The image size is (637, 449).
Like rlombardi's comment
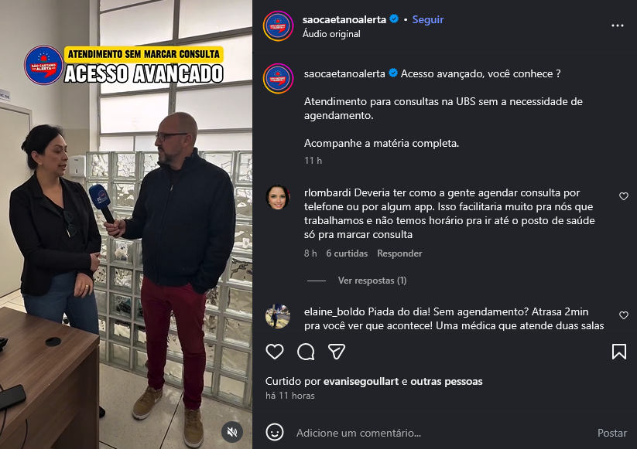(x=624, y=196)
